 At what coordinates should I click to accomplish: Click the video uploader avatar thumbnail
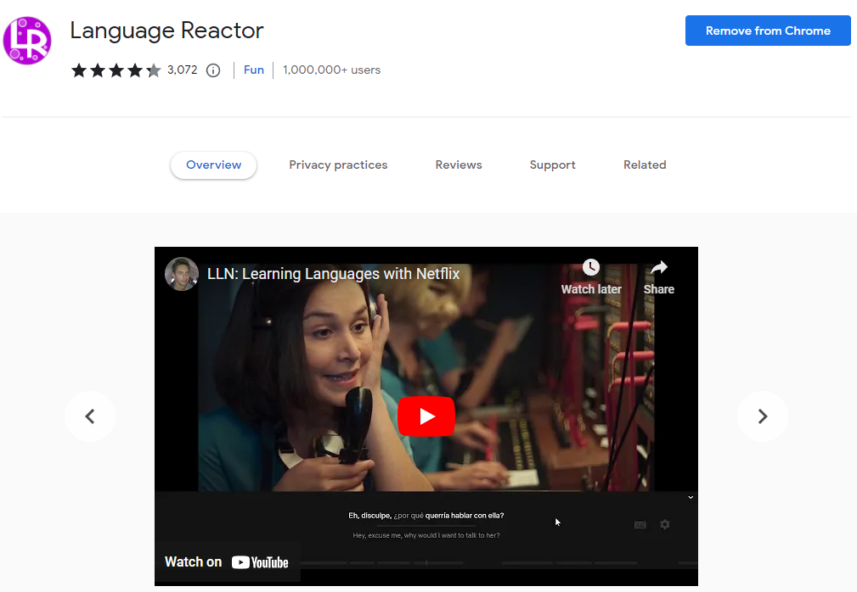click(182, 274)
